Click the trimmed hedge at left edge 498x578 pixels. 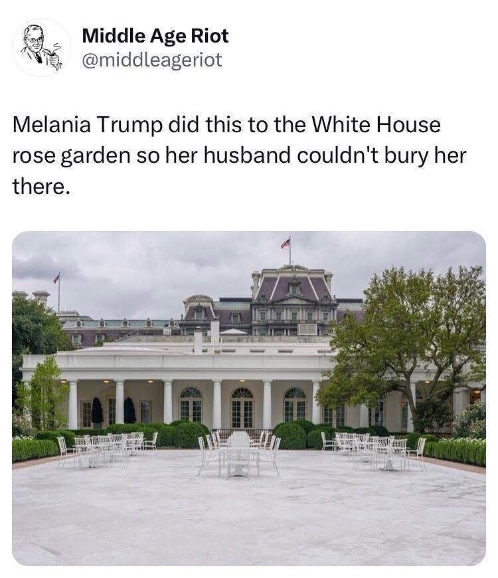(x=35, y=449)
